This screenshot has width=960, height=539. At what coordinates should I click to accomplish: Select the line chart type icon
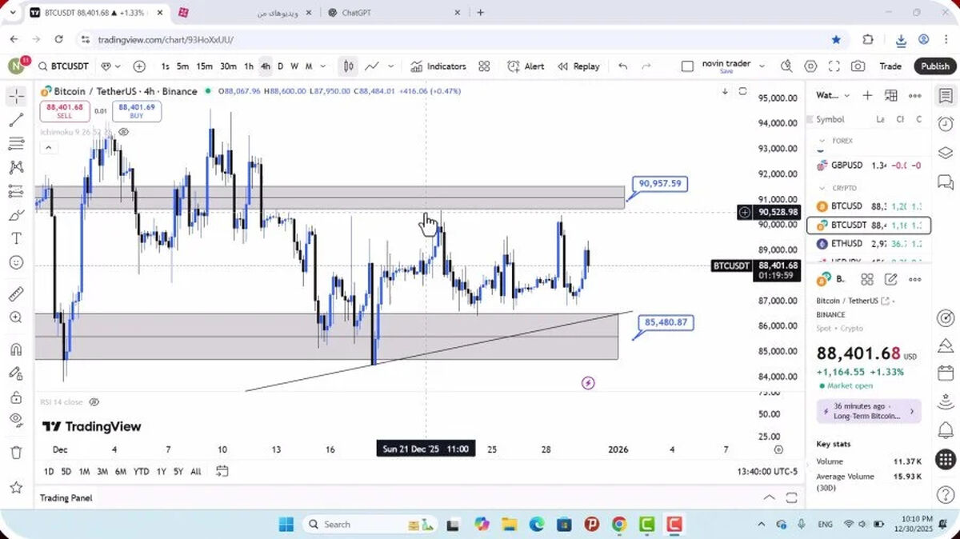[x=372, y=66]
